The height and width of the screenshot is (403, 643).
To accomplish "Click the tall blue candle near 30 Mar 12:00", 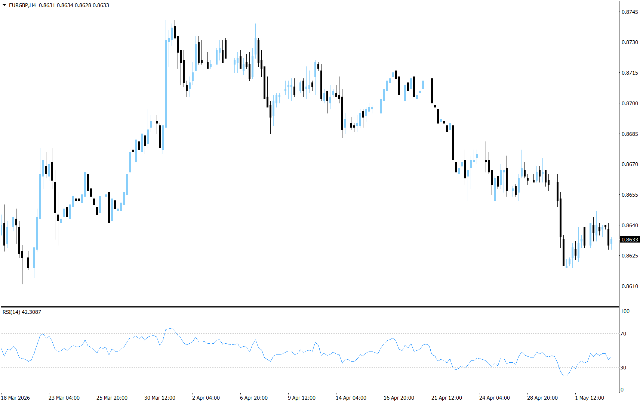I will coord(166,84).
